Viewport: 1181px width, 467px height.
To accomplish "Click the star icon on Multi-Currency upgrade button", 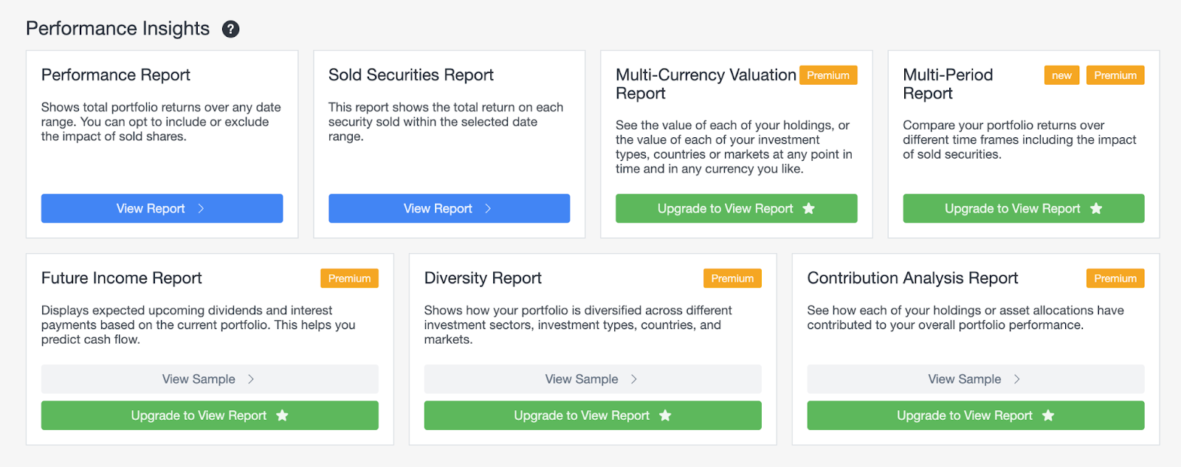I will click(x=809, y=209).
